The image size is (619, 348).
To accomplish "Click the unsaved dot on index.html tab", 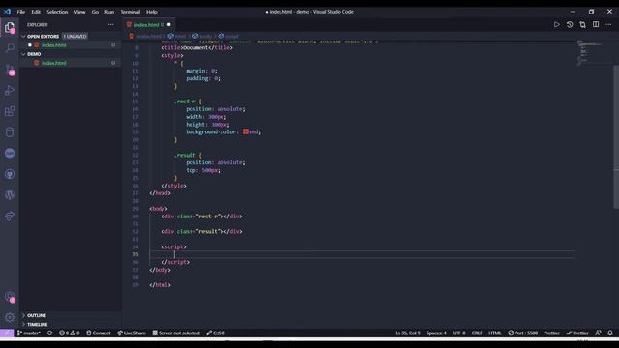I will (169, 24).
